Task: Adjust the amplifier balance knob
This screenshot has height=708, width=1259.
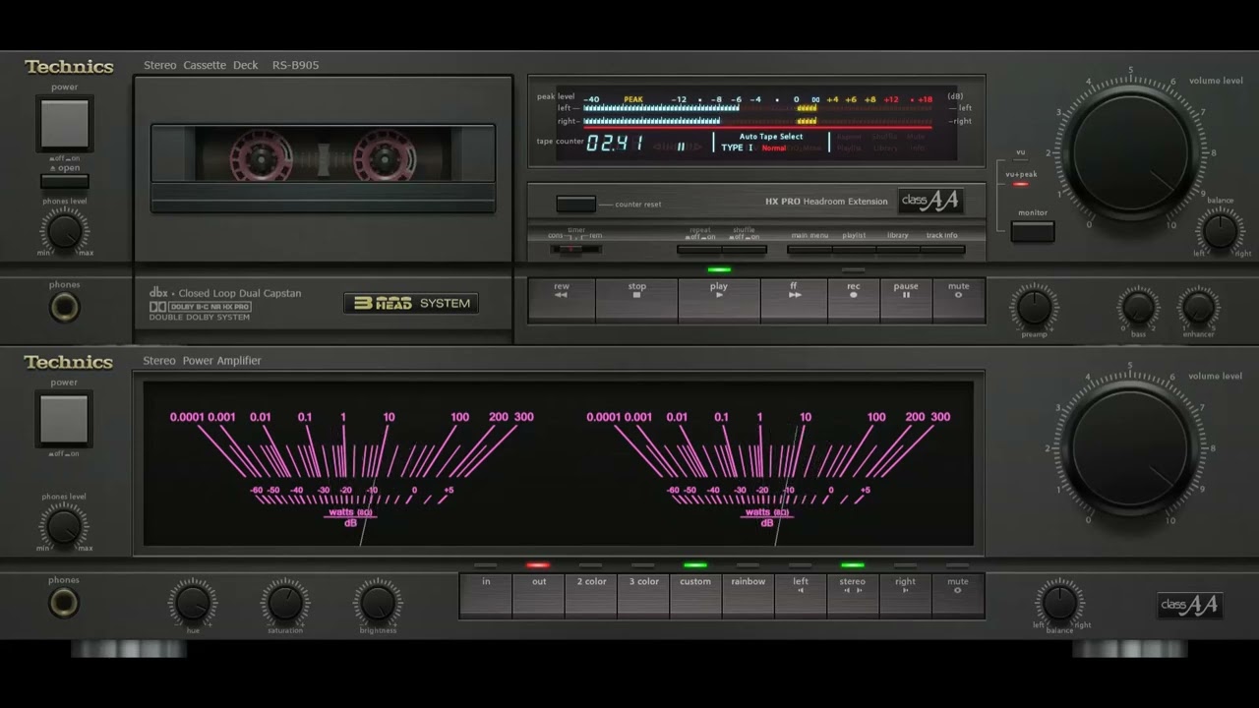Action: coord(1059,603)
